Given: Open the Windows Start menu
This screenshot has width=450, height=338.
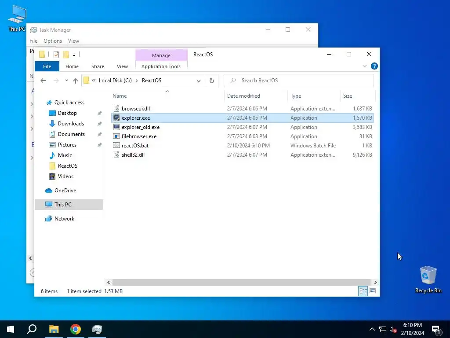Looking at the screenshot, I should [11, 329].
